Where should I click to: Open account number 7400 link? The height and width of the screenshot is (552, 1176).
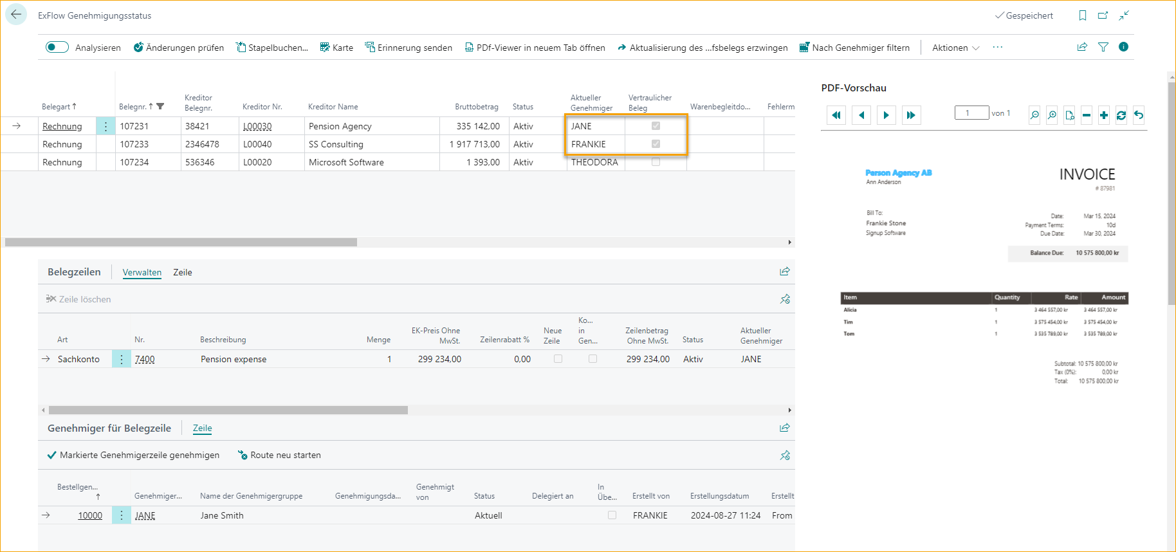click(145, 359)
